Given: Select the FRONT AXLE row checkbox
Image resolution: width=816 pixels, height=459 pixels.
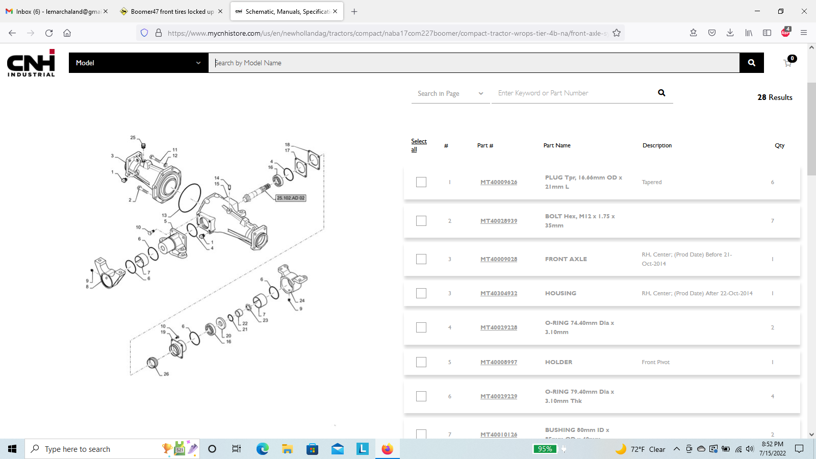Looking at the screenshot, I should (421, 259).
